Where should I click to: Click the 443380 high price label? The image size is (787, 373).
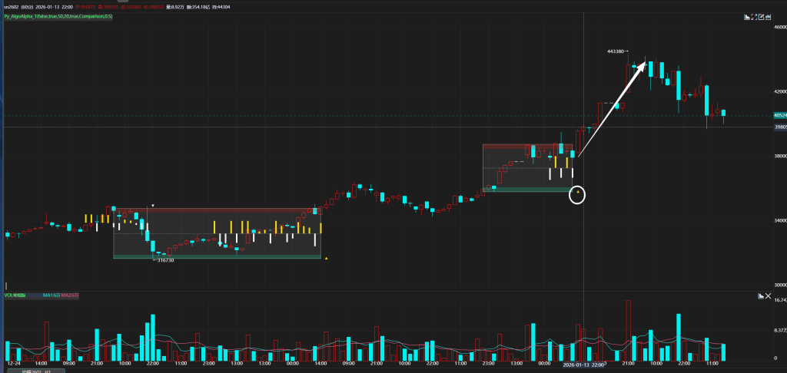coord(616,51)
